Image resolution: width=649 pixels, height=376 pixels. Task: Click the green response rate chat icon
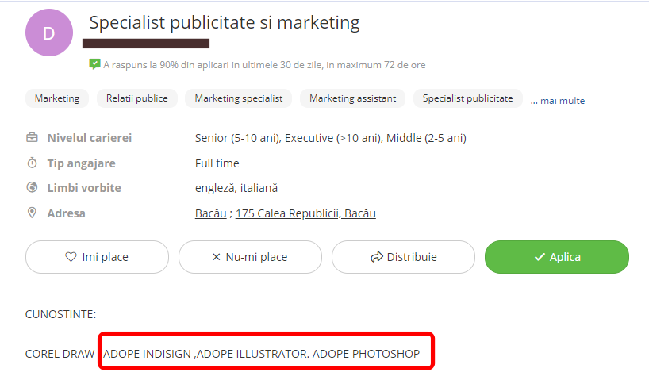coord(94,64)
